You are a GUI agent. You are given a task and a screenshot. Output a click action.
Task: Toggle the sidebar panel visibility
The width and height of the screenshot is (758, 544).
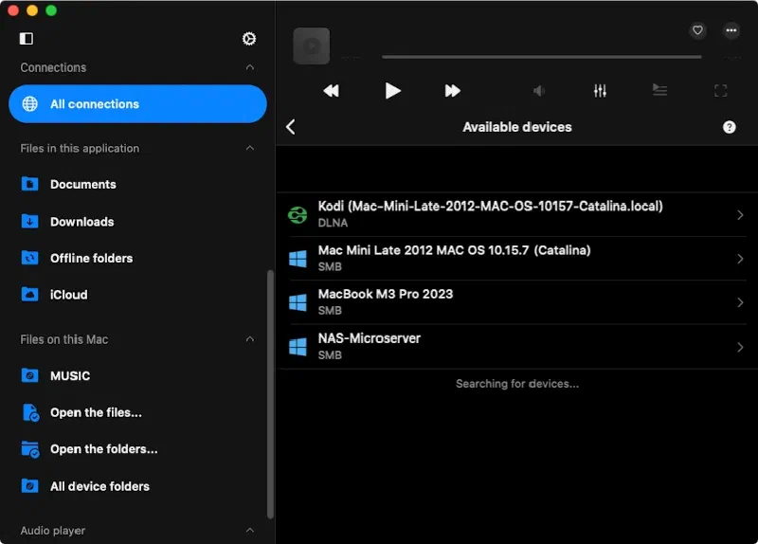click(27, 39)
